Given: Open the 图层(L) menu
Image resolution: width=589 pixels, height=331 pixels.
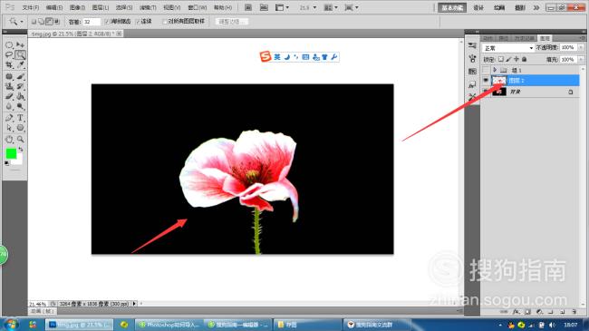Looking at the screenshot, I should tap(101, 7).
